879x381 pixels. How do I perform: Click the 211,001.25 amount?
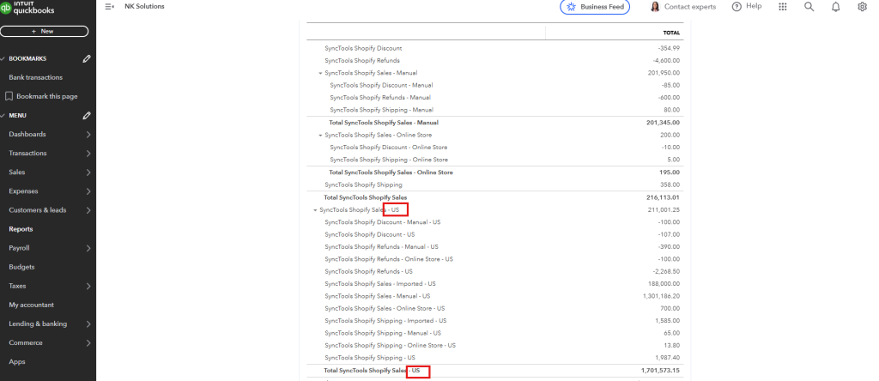664,209
